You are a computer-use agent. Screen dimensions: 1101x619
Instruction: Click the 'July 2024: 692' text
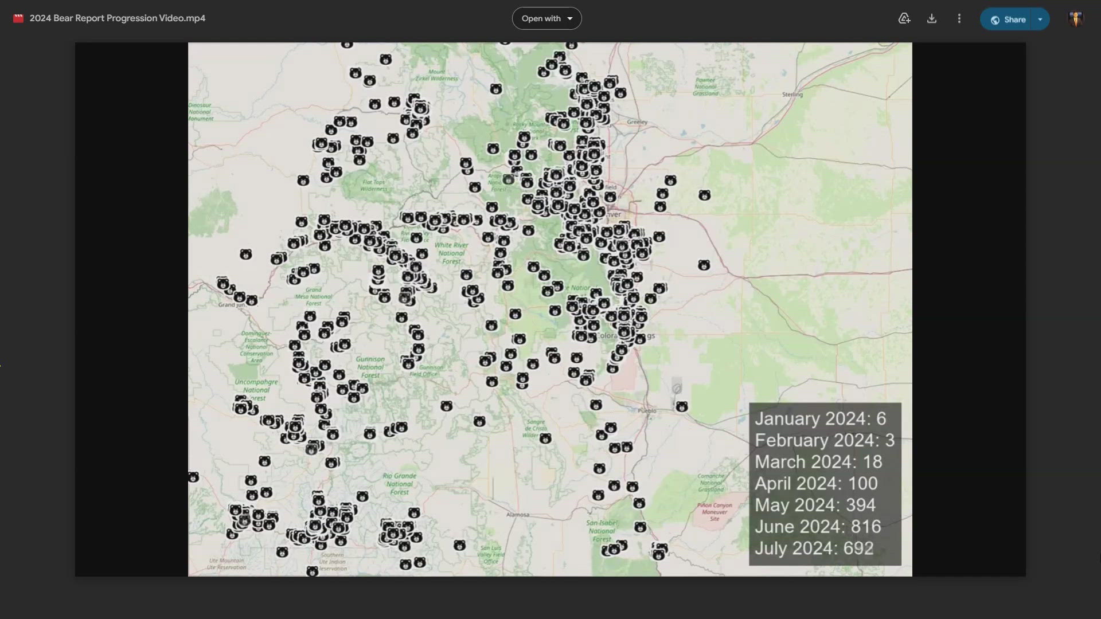[x=814, y=549]
